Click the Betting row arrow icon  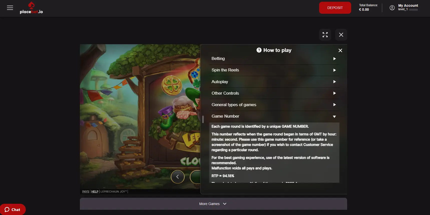point(334,59)
